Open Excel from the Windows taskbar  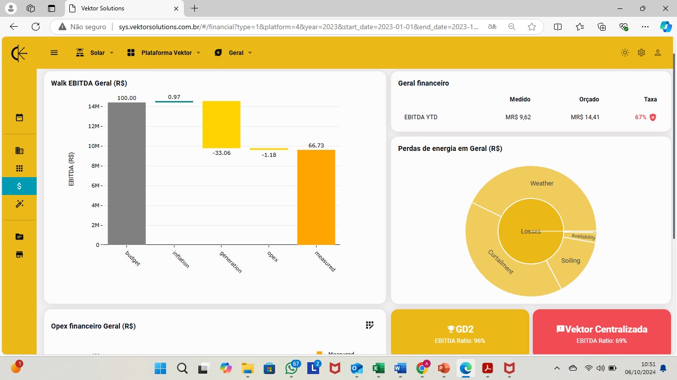click(379, 368)
